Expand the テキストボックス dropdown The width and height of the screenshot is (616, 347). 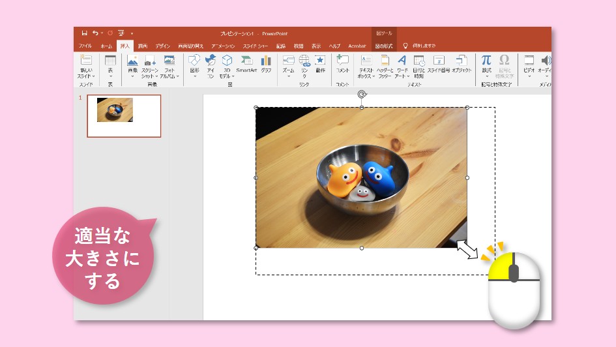pyautogui.click(x=374, y=76)
